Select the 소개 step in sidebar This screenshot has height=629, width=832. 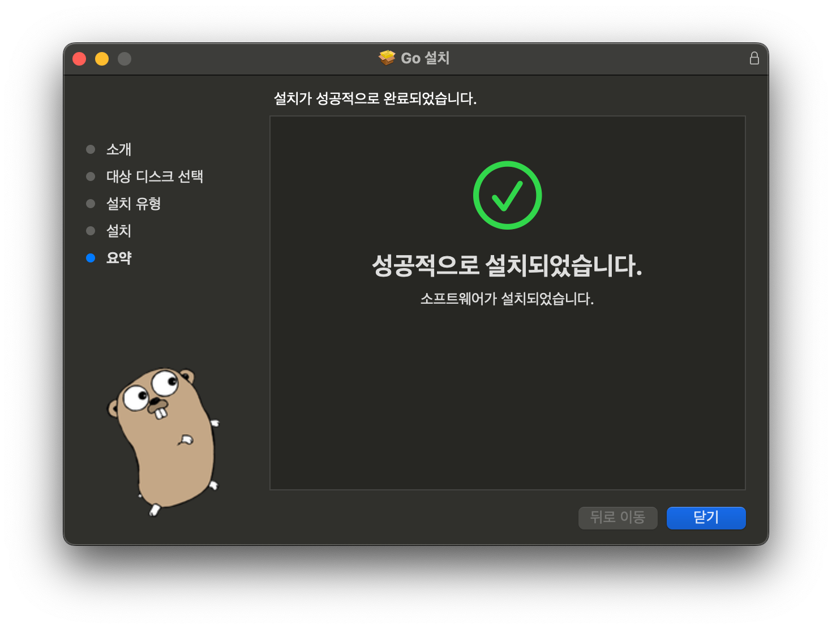pyautogui.click(x=119, y=149)
